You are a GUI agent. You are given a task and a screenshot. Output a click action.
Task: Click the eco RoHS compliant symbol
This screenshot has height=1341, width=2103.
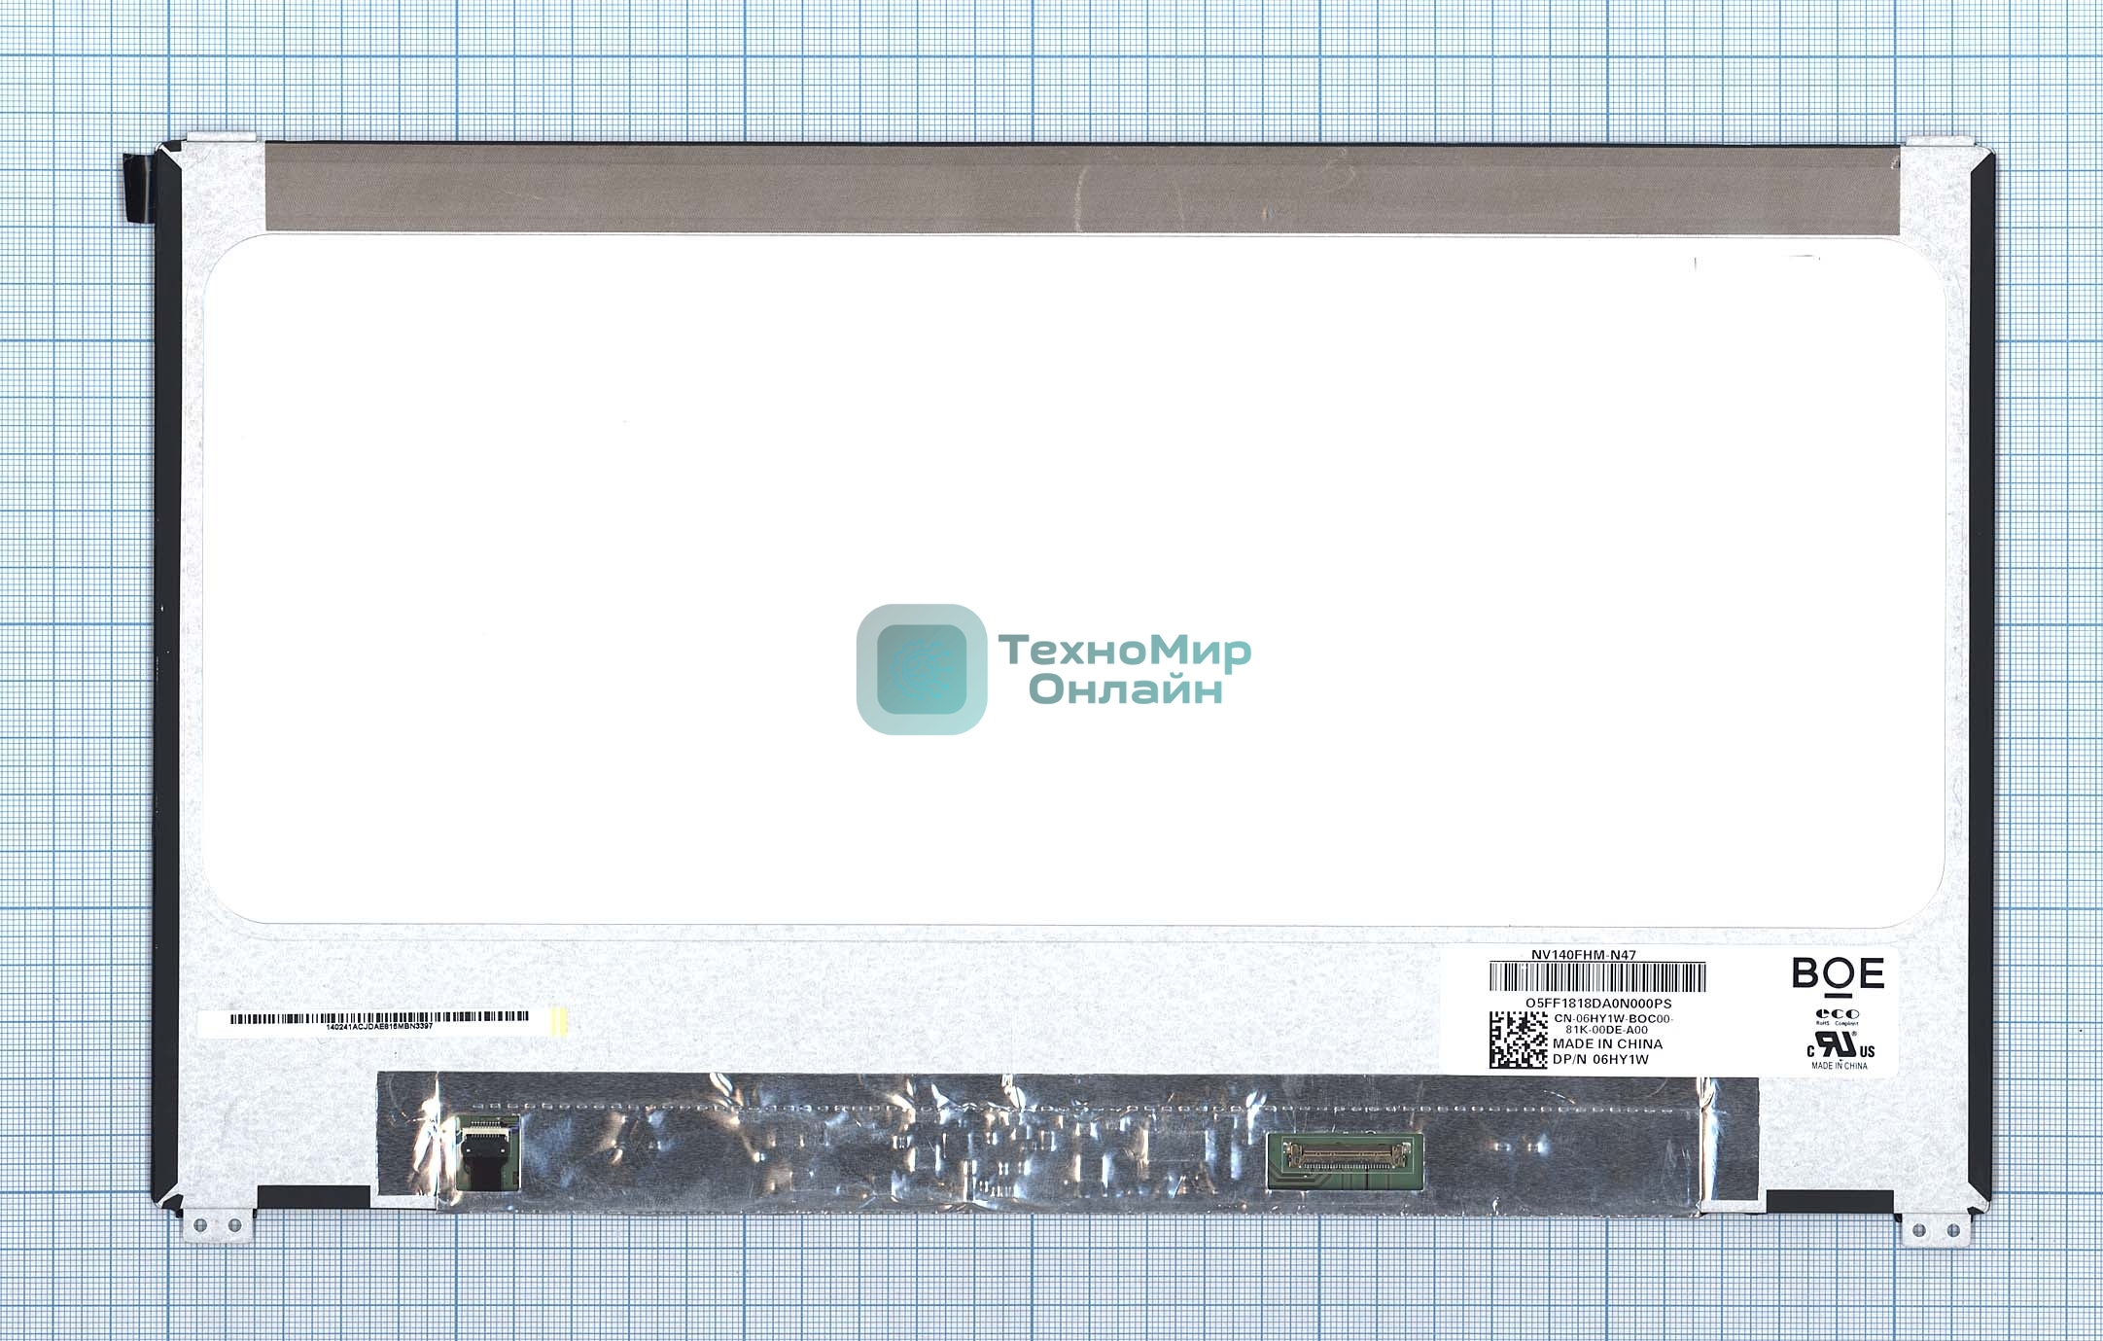point(1837,1015)
